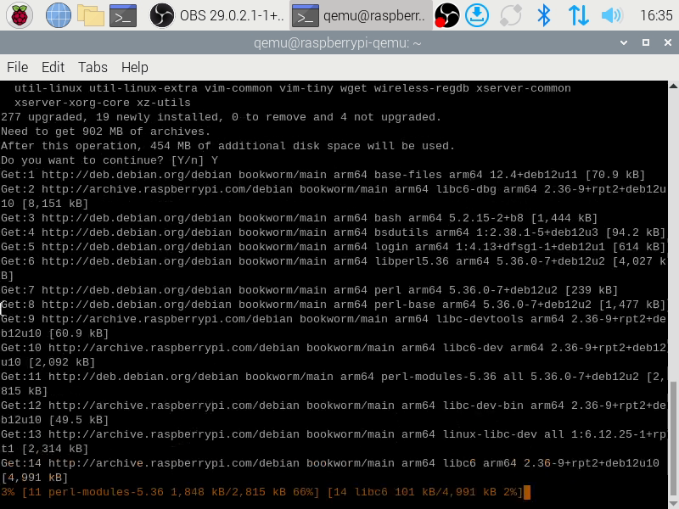Viewport: 679px width, 509px height.
Task: Click the 16:35 clock
Action: tap(656, 15)
